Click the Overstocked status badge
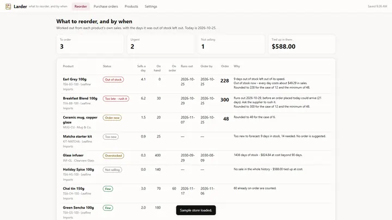 point(113,156)
